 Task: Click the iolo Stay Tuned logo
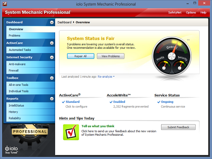[12, 149]
